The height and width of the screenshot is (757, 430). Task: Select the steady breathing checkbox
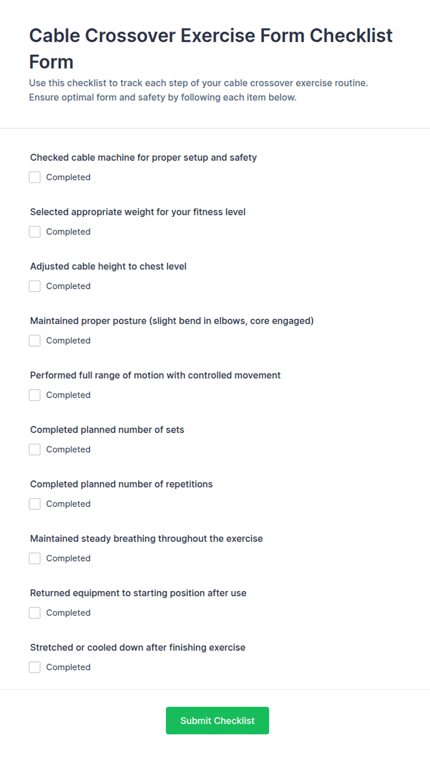point(35,559)
